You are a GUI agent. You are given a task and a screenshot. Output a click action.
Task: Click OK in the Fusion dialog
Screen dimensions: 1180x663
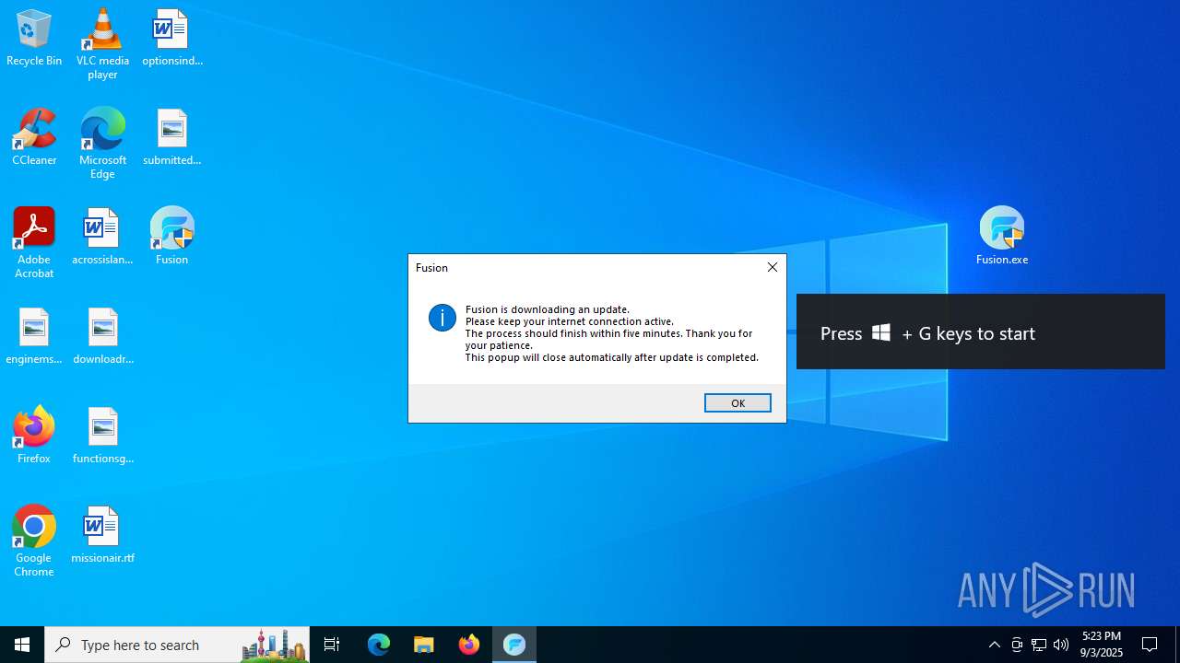pyautogui.click(x=737, y=403)
